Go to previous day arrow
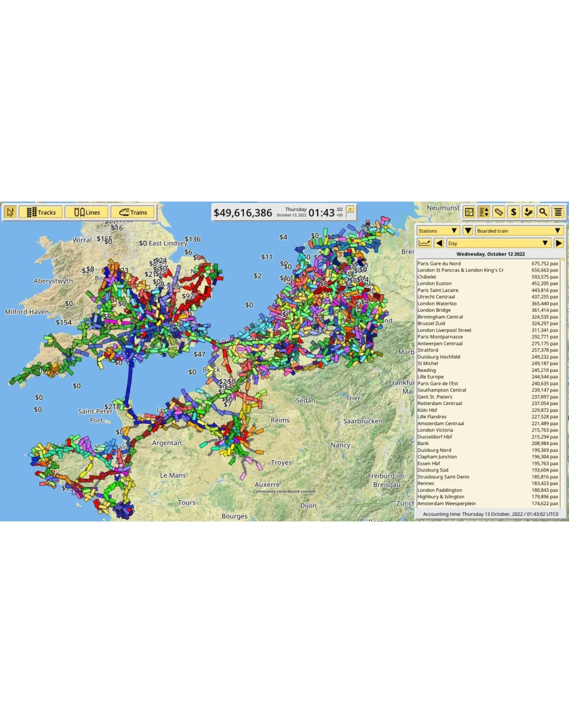Screen dimensions: 569x723 (x=439, y=243)
